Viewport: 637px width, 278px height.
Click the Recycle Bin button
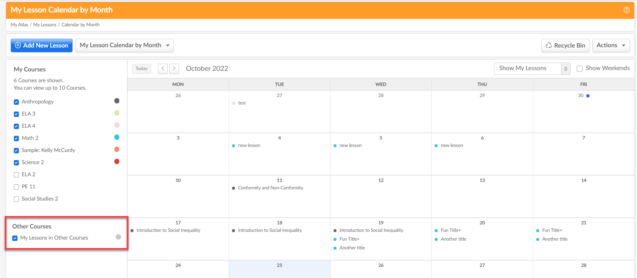click(x=565, y=45)
